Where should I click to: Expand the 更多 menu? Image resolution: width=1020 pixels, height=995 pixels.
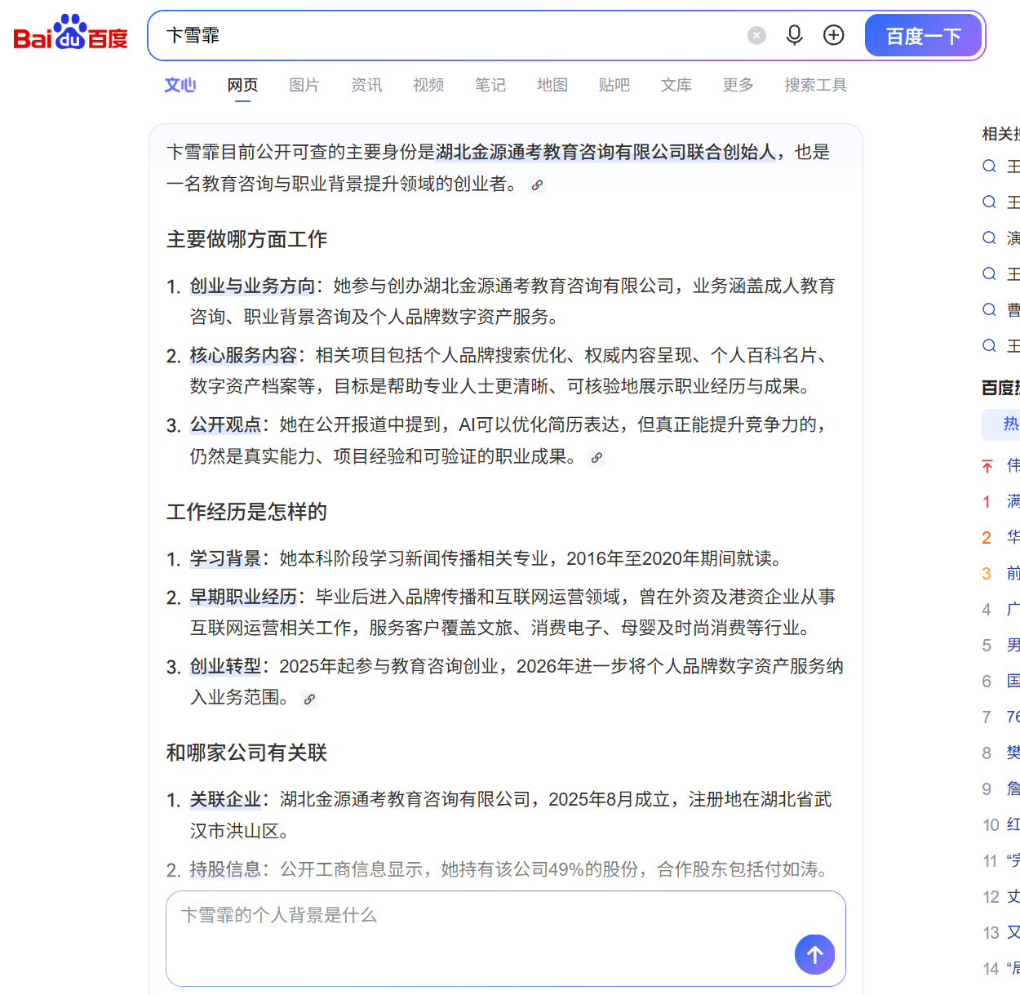click(x=738, y=85)
